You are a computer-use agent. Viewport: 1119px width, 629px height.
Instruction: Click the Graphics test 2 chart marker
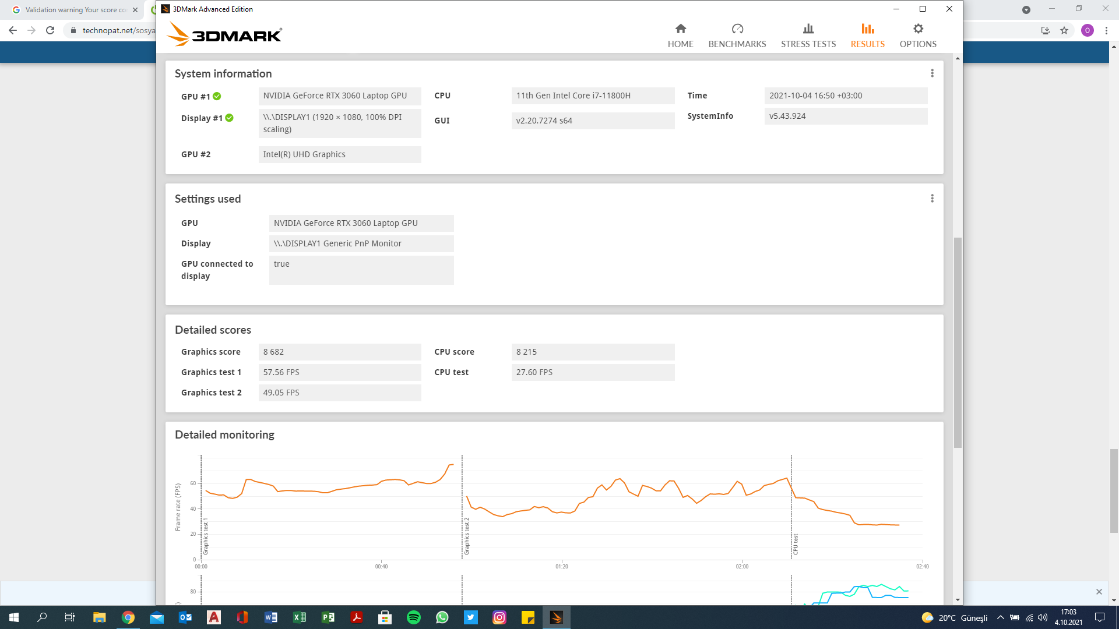point(466,536)
